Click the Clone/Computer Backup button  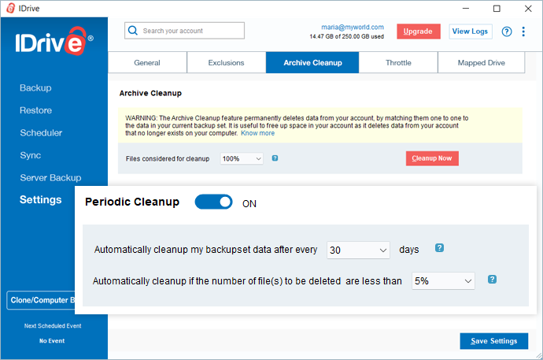pyautogui.click(x=41, y=300)
